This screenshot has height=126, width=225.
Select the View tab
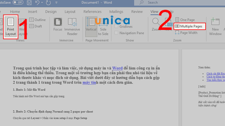pyautogui.click(x=154, y=11)
